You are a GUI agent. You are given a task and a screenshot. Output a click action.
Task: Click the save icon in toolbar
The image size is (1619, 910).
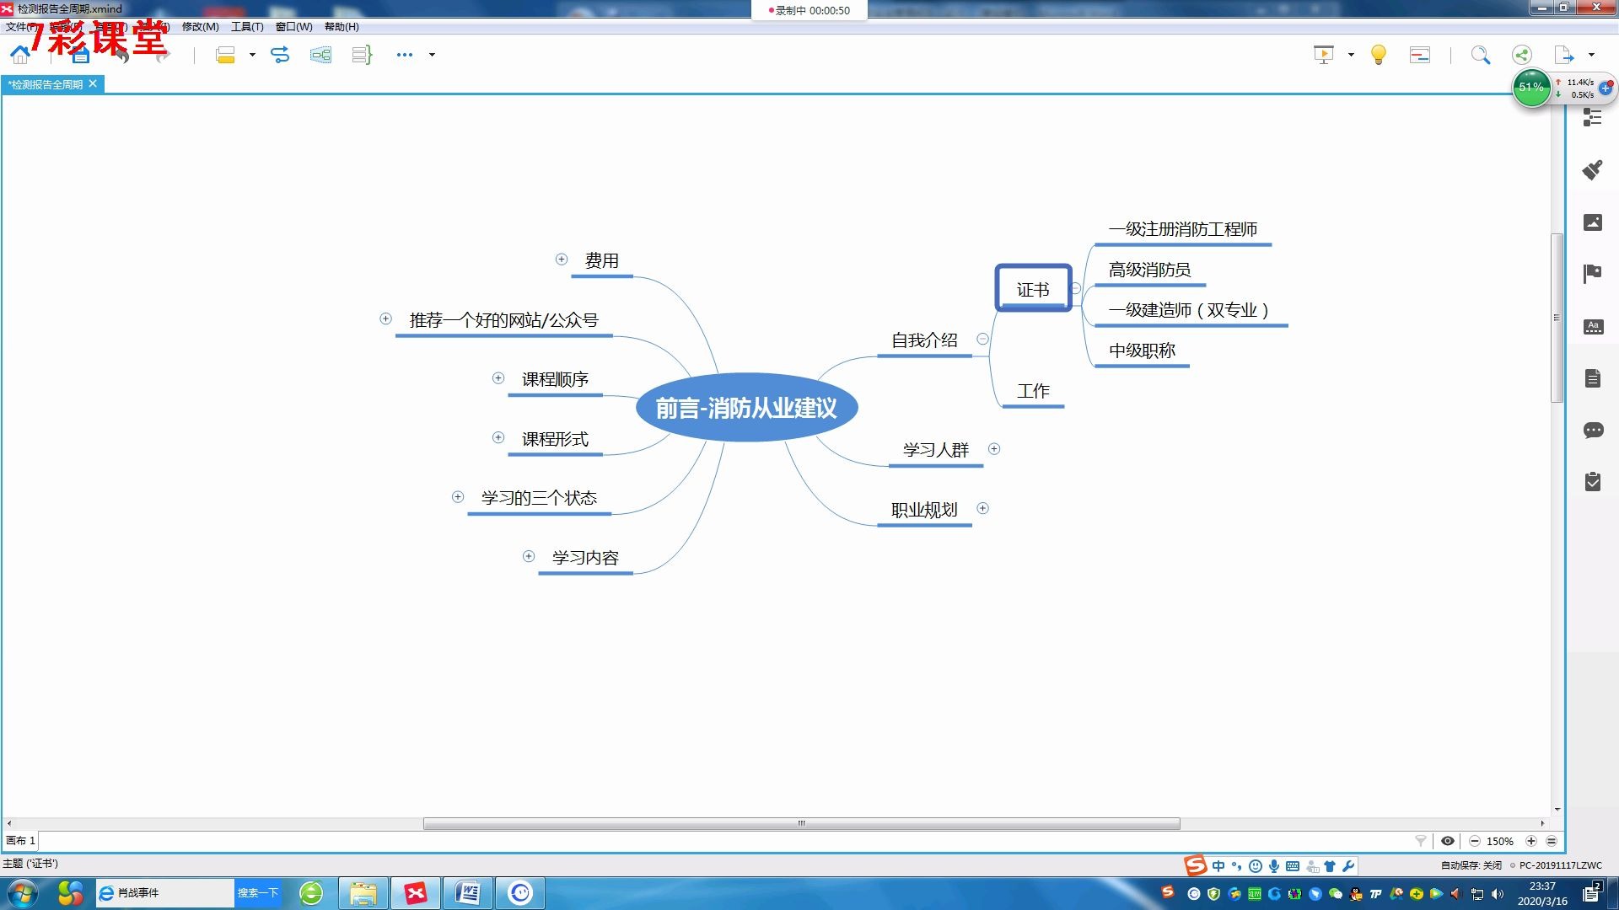(81, 56)
